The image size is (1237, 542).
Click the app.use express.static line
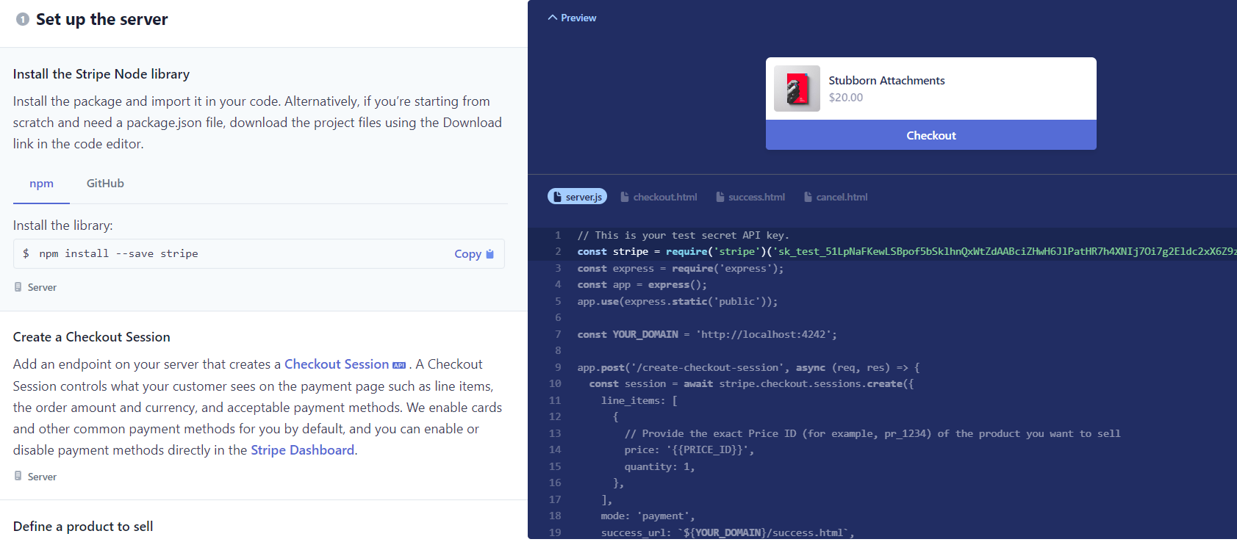coord(677,302)
